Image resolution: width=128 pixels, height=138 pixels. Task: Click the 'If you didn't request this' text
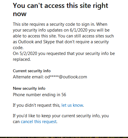(37, 105)
